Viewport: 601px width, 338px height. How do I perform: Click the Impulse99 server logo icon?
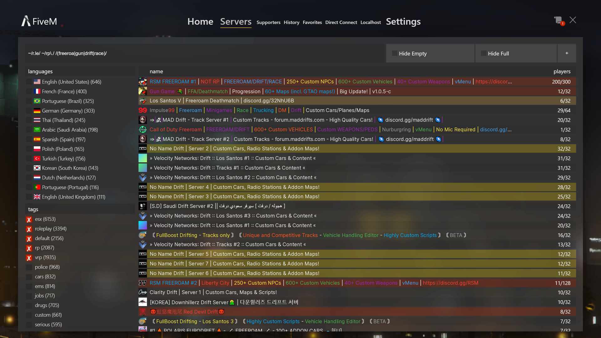coord(143,110)
